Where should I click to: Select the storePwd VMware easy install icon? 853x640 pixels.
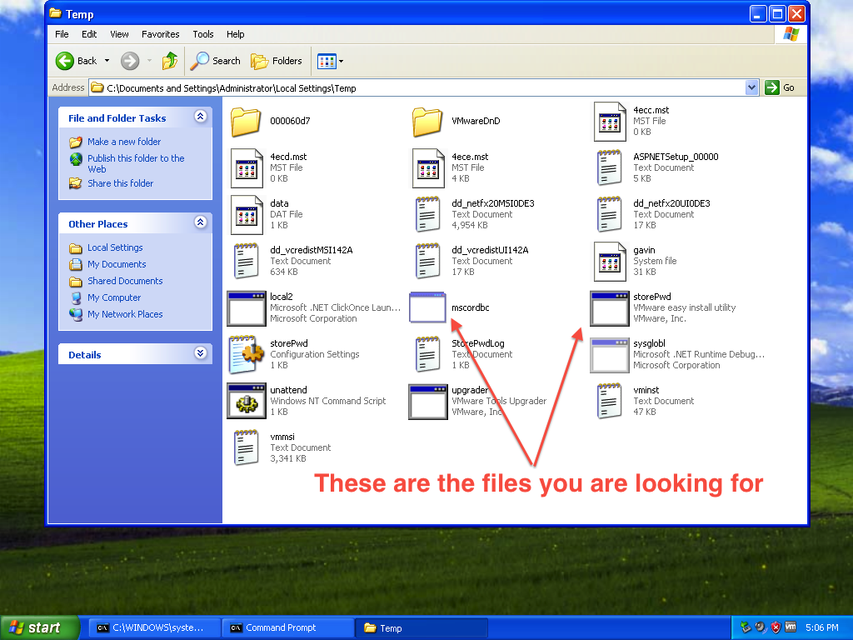pyautogui.click(x=609, y=307)
